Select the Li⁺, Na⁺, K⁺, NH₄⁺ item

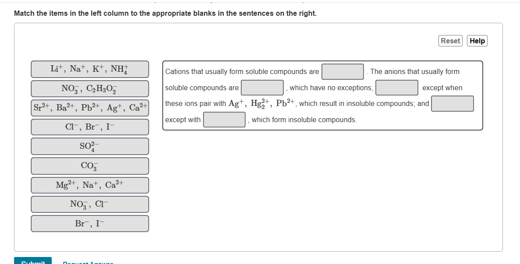click(x=89, y=69)
